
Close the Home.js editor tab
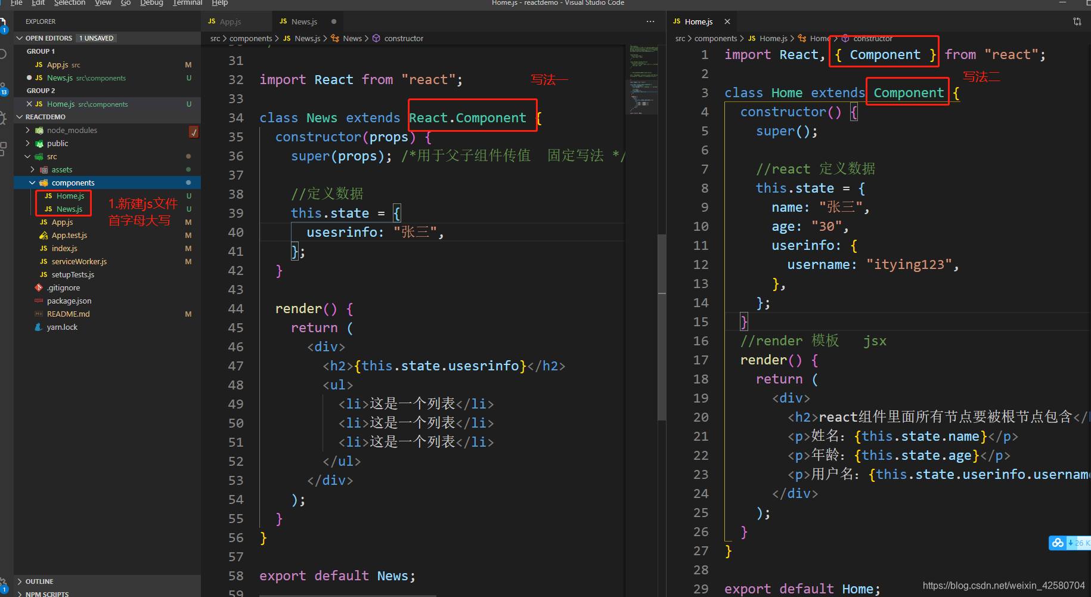pos(727,21)
